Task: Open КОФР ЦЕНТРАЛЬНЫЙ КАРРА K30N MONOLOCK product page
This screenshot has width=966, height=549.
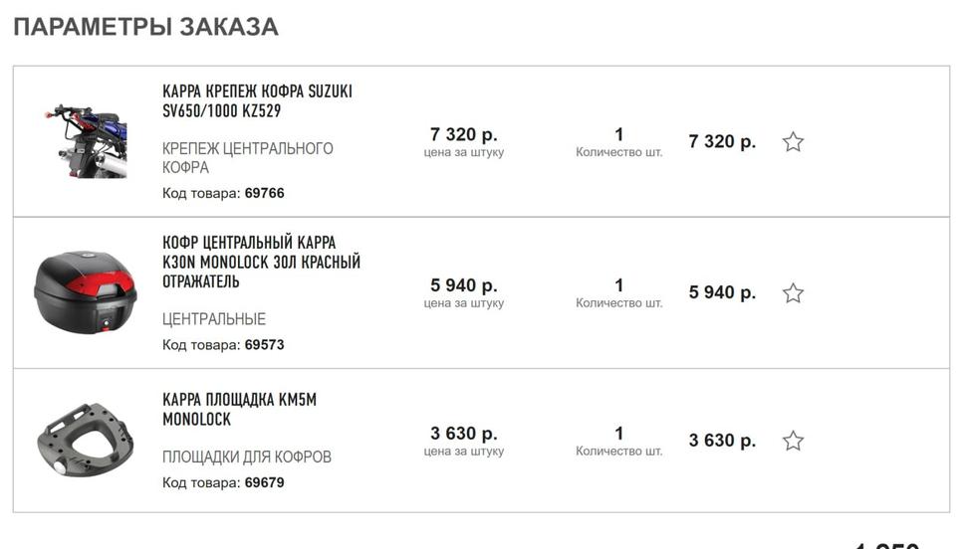Action: (261, 262)
